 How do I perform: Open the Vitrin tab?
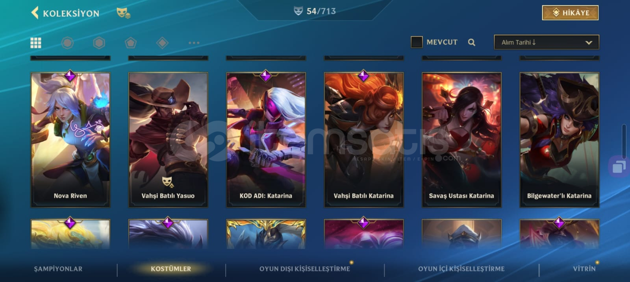(x=584, y=269)
